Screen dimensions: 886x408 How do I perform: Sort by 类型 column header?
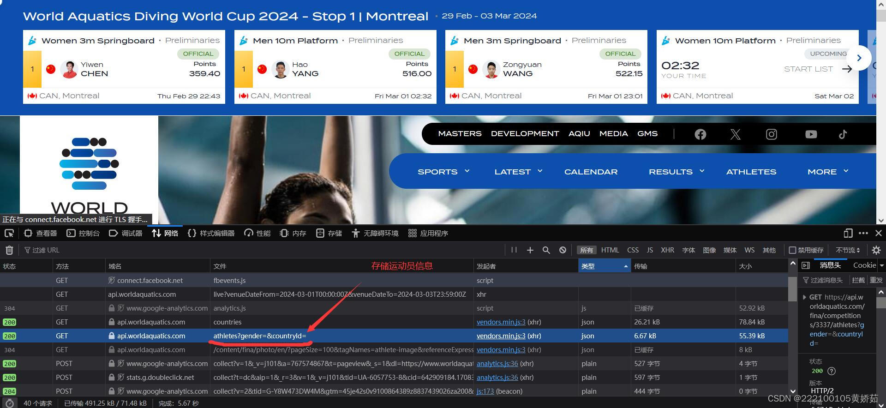pyautogui.click(x=604, y=266)
